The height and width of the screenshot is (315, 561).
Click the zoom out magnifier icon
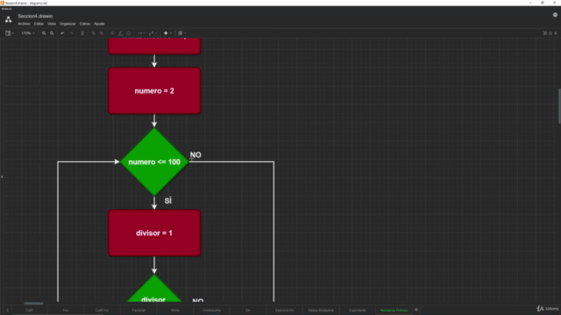click(52, 33)
